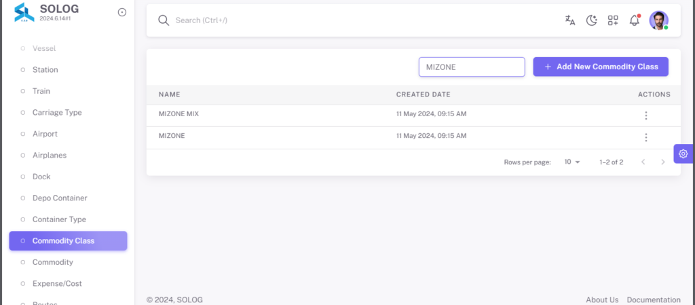
Task: Sort by NAME column header
Action: (x=169, y=94)
